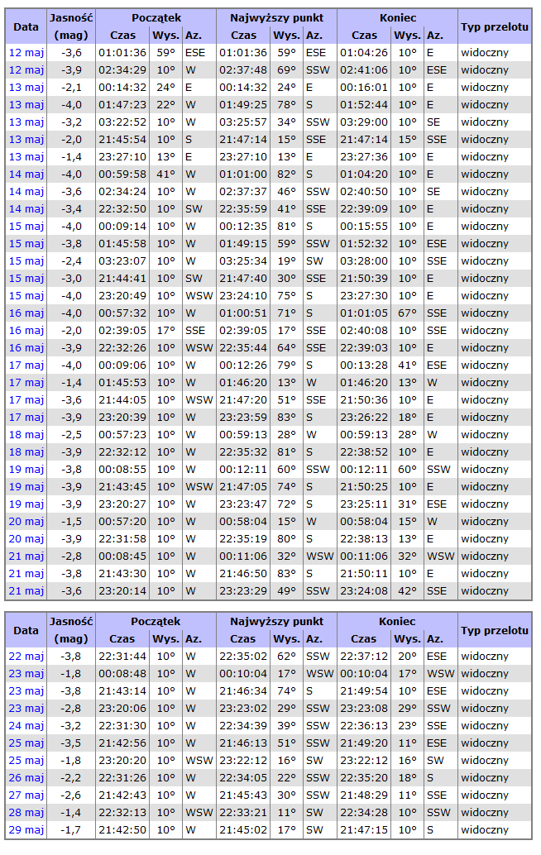Click the 67° end altitude cell

407,313
